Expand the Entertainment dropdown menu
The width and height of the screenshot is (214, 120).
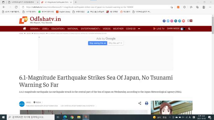click(91, 29)
